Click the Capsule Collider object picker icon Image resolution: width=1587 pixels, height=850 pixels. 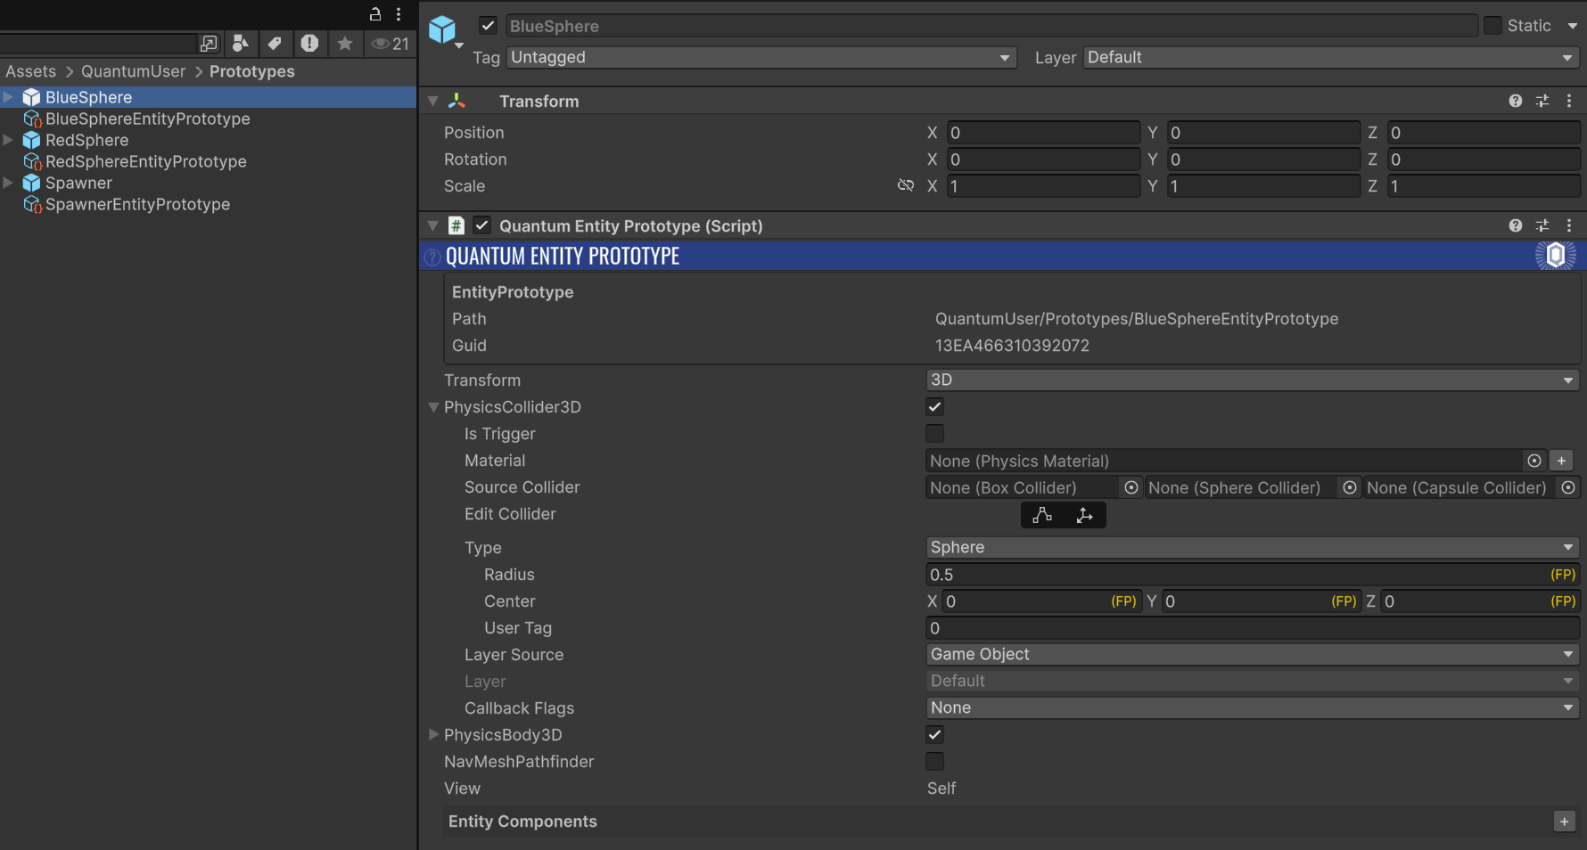point(1568,487)
